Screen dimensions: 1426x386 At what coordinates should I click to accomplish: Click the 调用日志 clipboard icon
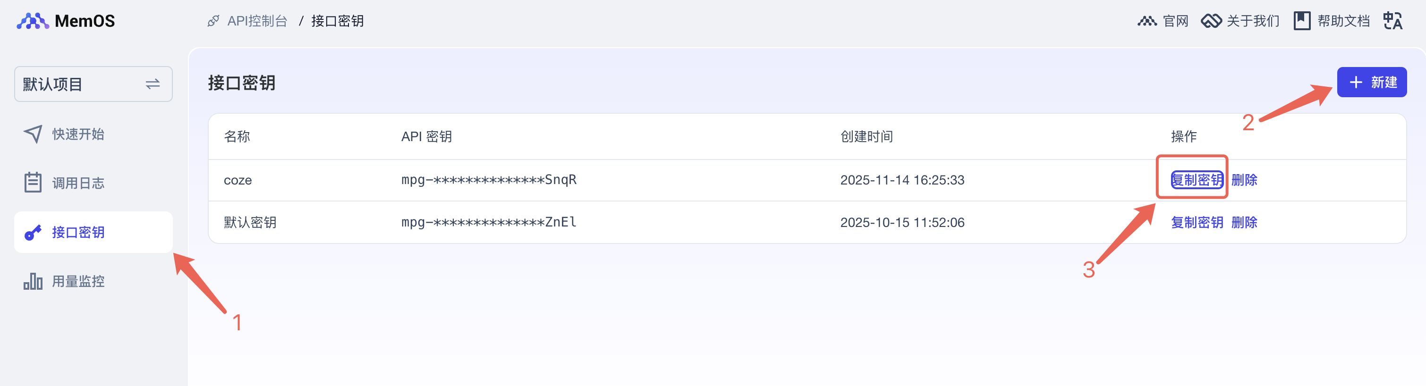point(33,183)
